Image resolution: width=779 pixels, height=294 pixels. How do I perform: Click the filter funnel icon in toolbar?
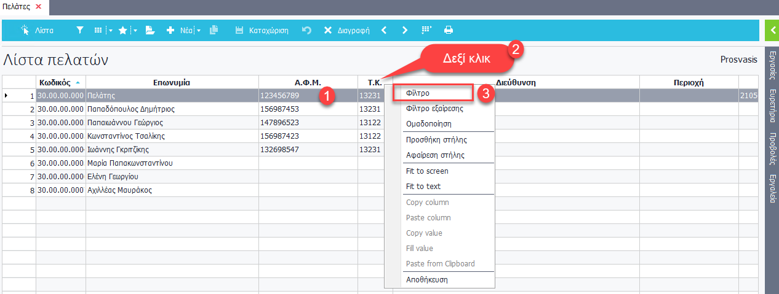[80, 30]
